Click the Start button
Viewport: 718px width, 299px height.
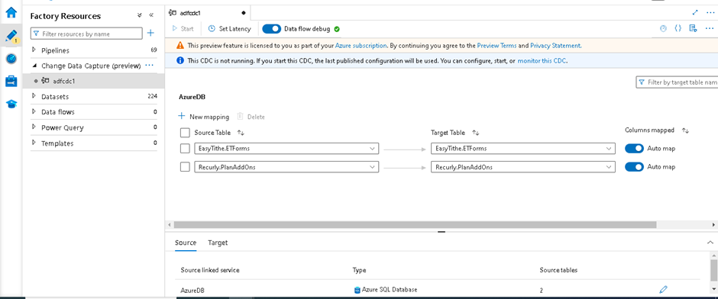183,28
